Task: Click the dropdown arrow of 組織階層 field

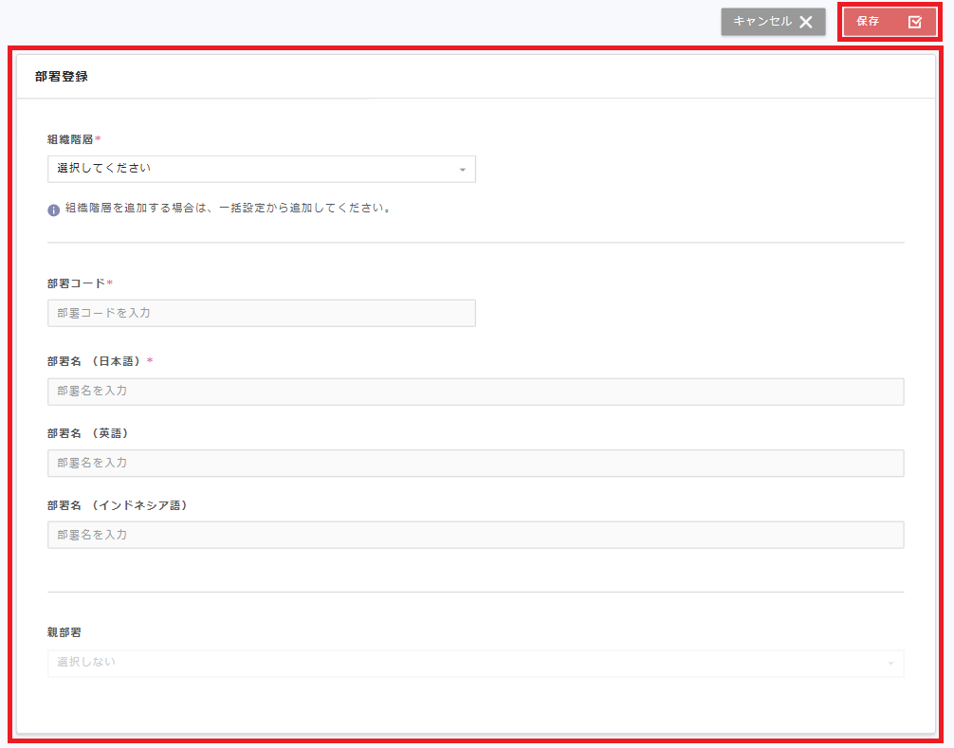Action: pos(463,169)
